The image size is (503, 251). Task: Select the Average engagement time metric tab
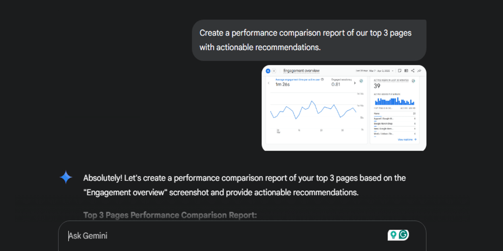[298, 82]
